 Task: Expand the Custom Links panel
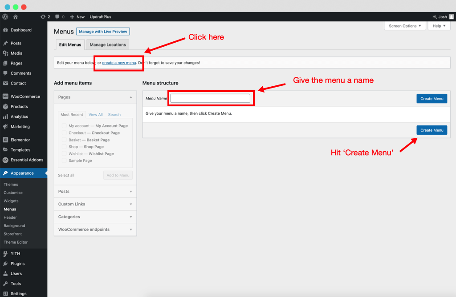click(x=95, y=204)
